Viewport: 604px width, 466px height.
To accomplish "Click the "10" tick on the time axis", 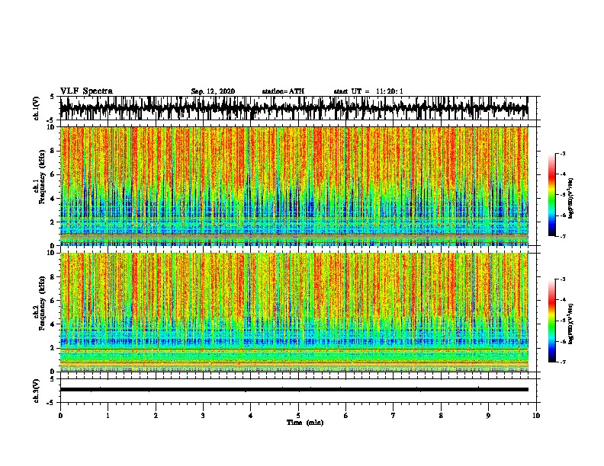I will click(x=536, y=416).
